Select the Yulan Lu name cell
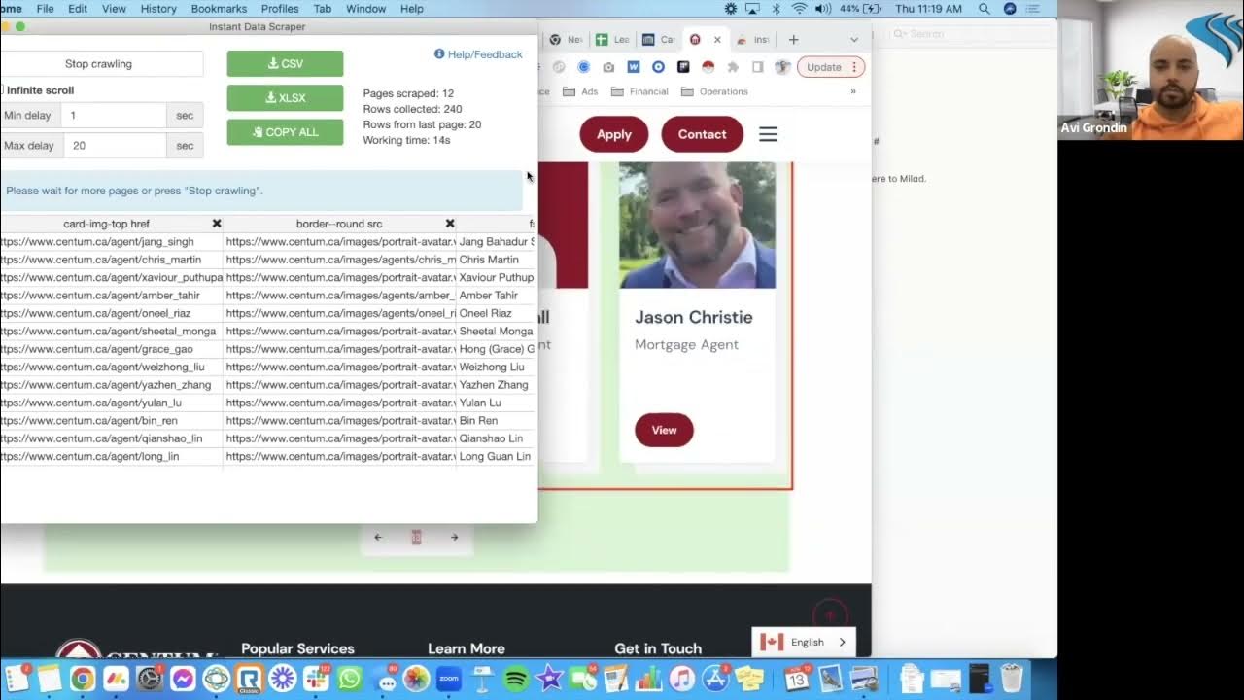Screen dimensions: 1244x700 [496, 402]
